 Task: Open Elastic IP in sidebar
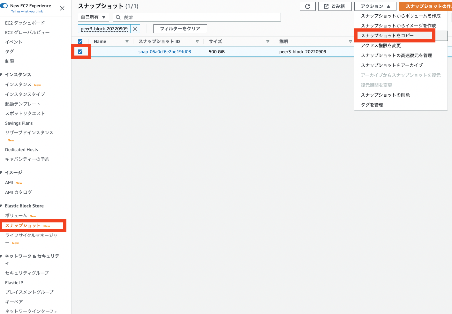[x=14, y=283]
